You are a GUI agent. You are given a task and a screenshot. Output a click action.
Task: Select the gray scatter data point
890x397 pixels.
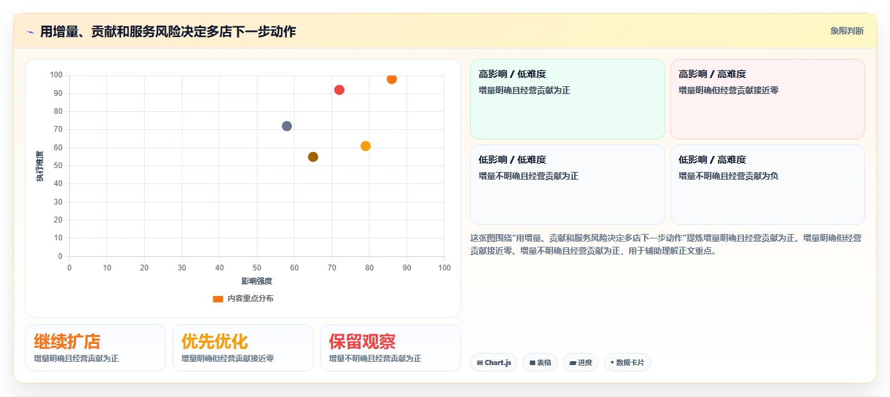click(287, 126)
